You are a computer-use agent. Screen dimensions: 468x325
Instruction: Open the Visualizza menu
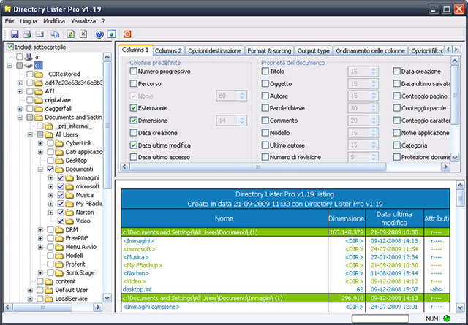(83, 21)
